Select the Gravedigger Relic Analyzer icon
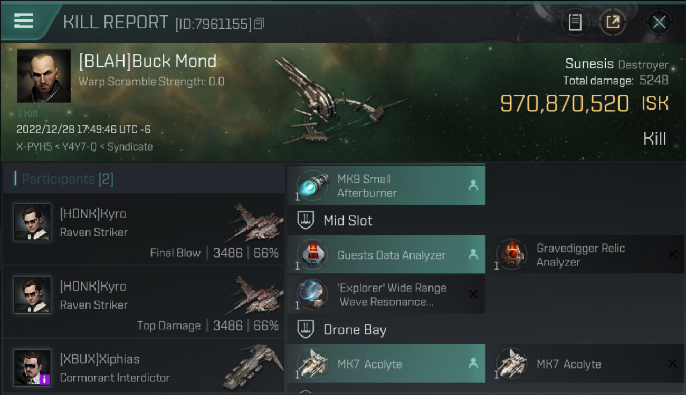 pos(511,255)
